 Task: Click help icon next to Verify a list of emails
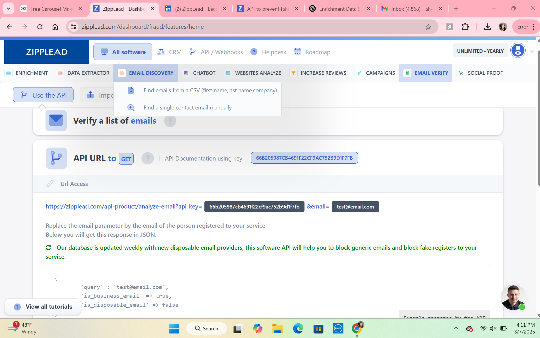click(x=170, y=121)
